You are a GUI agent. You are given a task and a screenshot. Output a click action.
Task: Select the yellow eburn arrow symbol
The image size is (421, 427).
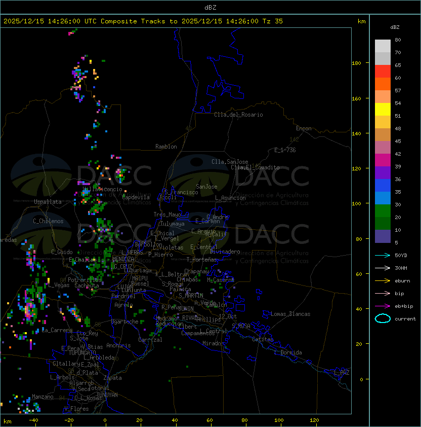pyautogui.click(x=383, y=280)
